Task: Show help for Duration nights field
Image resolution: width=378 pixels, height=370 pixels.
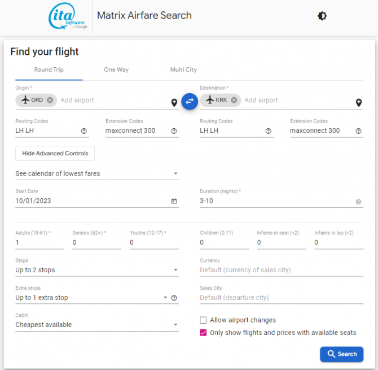Action: click(x=358, y=202)
